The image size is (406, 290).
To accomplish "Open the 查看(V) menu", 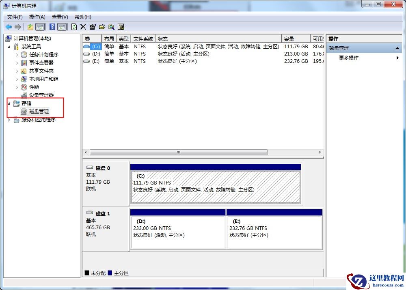I will 59,17.
